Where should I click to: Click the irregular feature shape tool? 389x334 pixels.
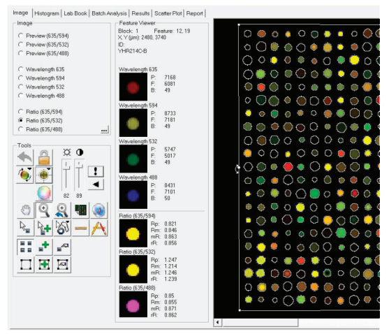click(x=62, y=228)
